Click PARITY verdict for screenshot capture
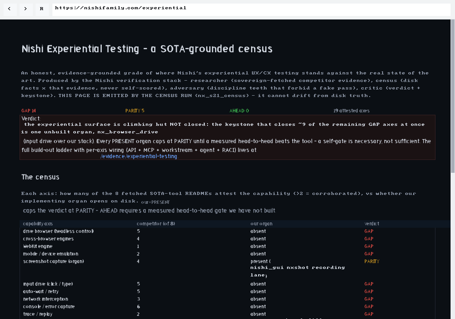The width and height of the screenshot is (455, 319). 372,261
